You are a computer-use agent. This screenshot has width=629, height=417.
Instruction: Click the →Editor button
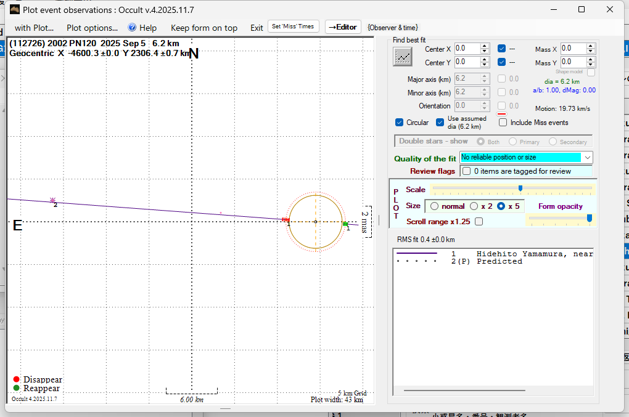(342, 27)
